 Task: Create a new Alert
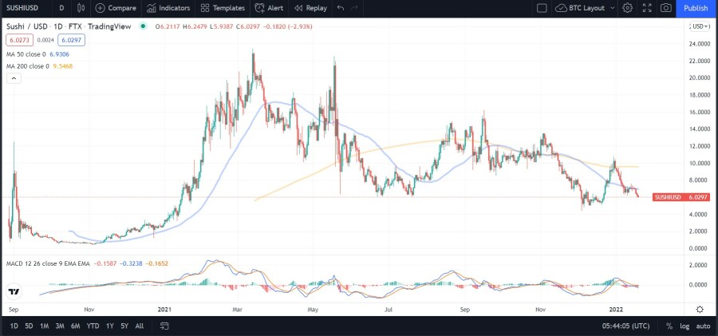268,8
